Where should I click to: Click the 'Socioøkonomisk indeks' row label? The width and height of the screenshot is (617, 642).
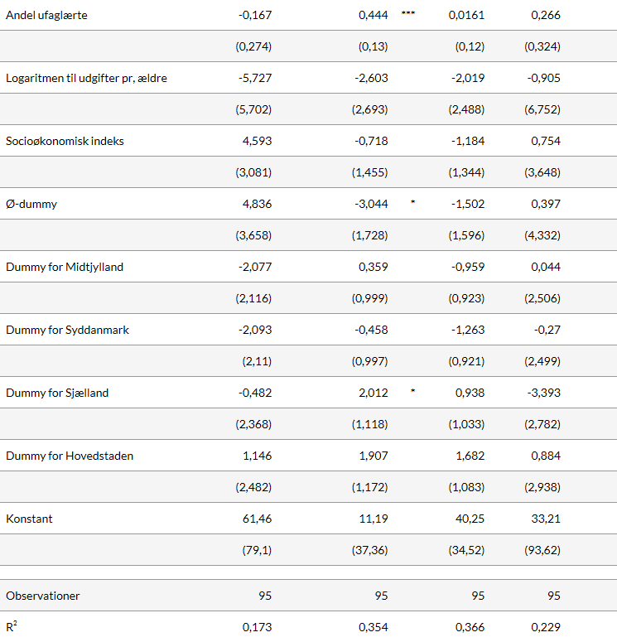click(65, 141)
